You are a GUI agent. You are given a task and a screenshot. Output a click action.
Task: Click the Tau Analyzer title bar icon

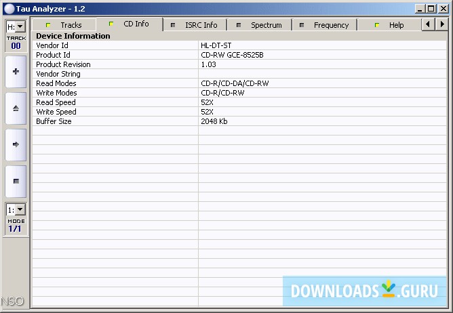(x=9, y=9)
